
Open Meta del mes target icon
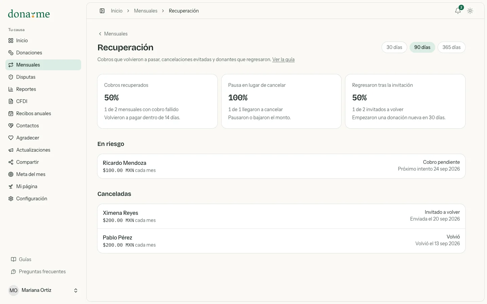click(x=11, y=174)
